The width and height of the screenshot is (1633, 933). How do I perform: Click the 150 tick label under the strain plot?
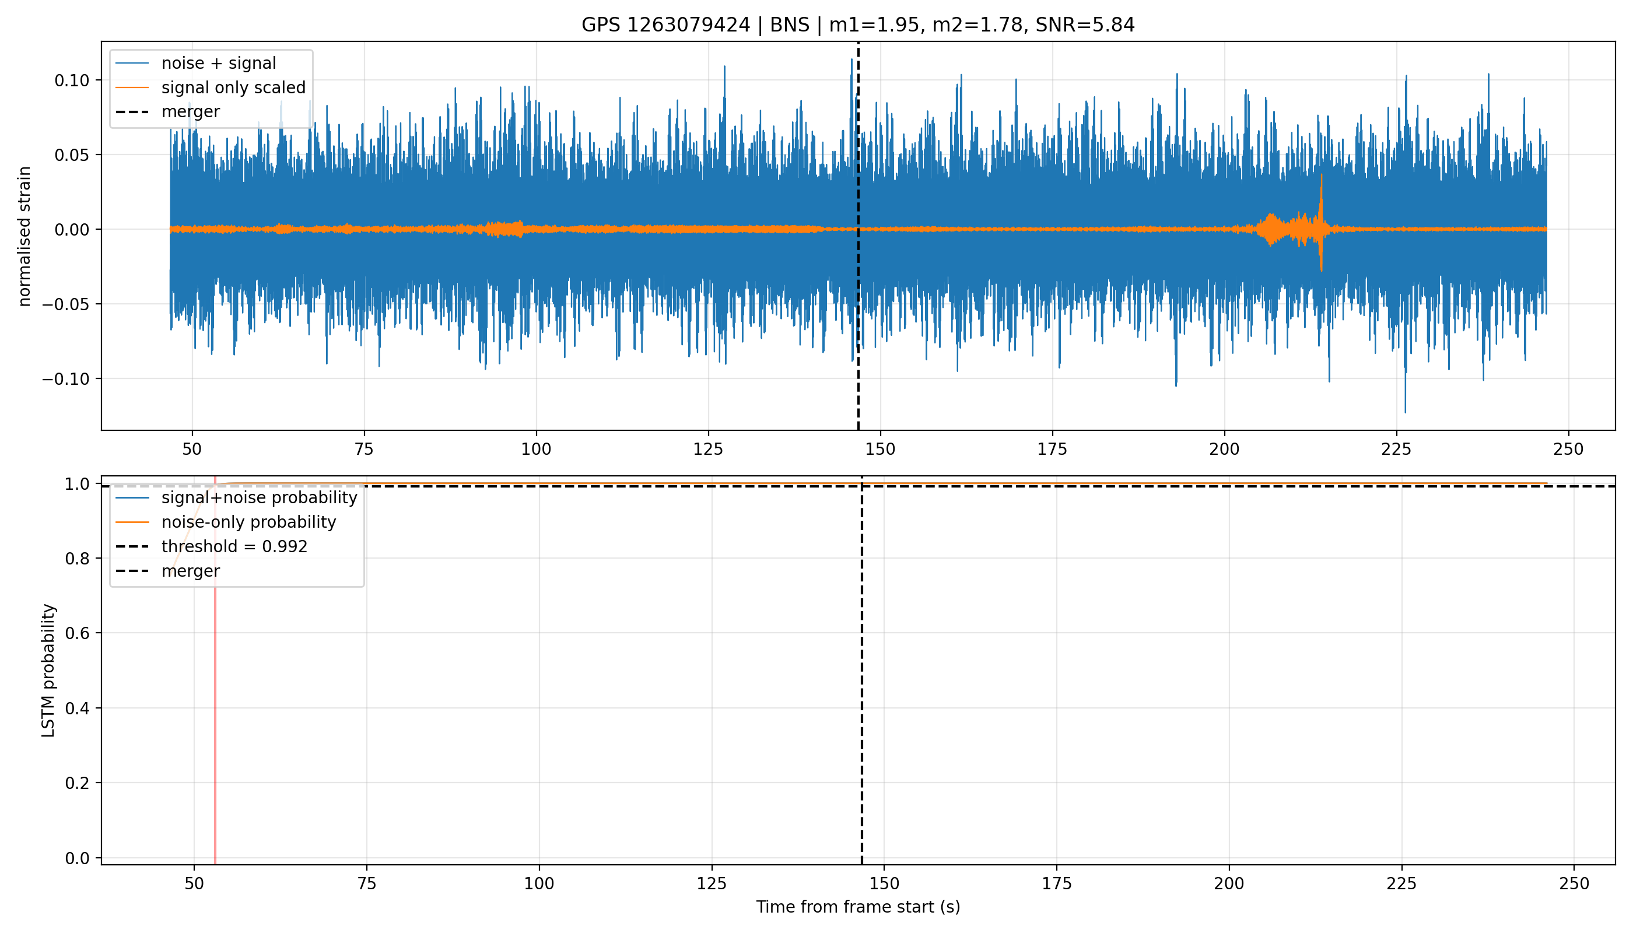click(880, 449)
